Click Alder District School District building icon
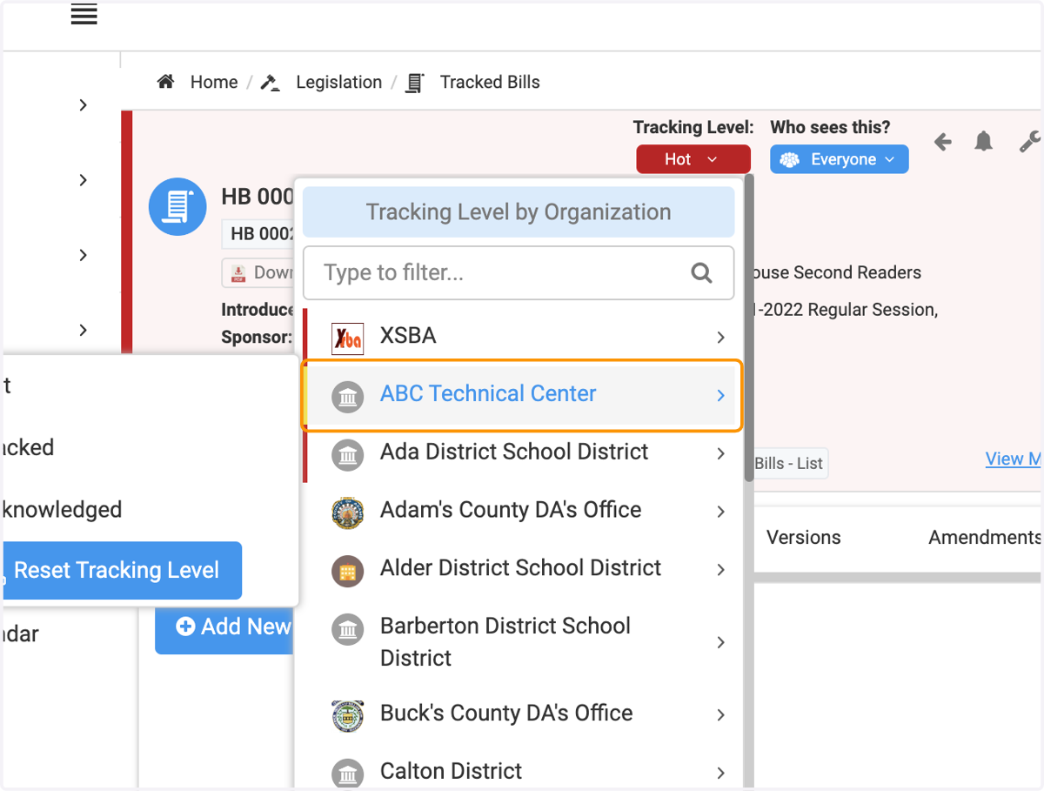This screenshot has width=1044, height=791. (x=348, y=572)
